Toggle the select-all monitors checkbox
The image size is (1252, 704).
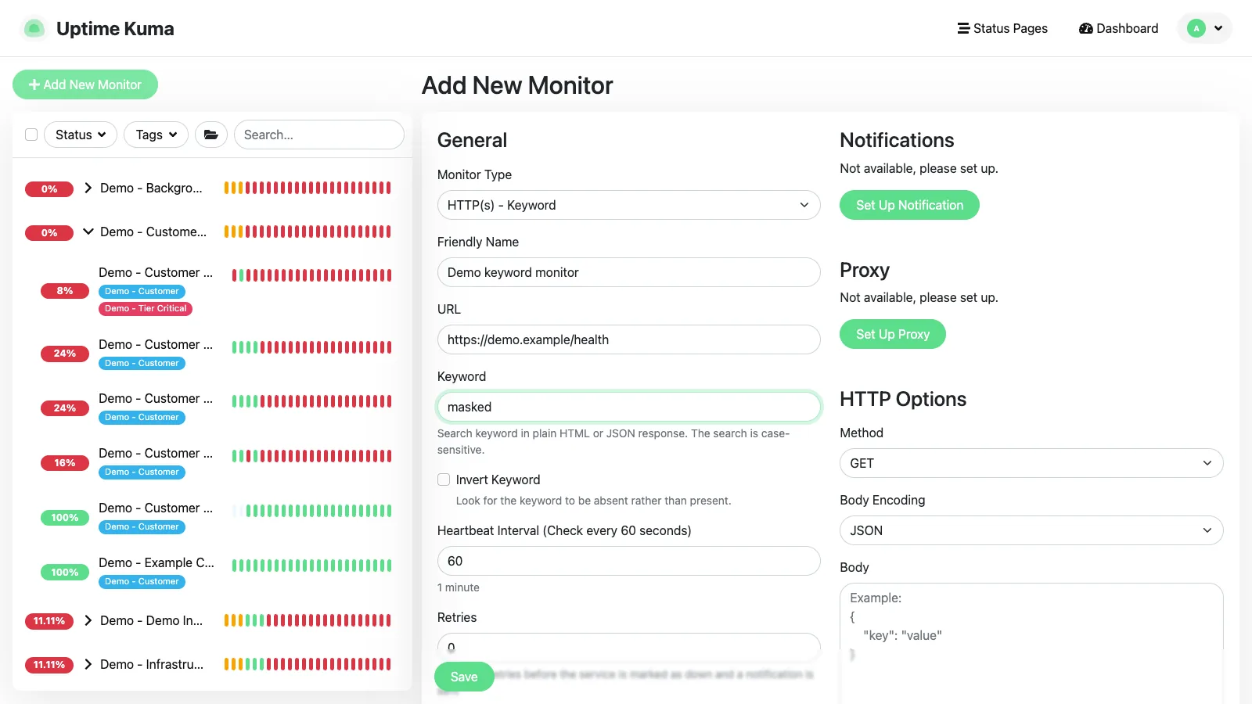(31, 135)
